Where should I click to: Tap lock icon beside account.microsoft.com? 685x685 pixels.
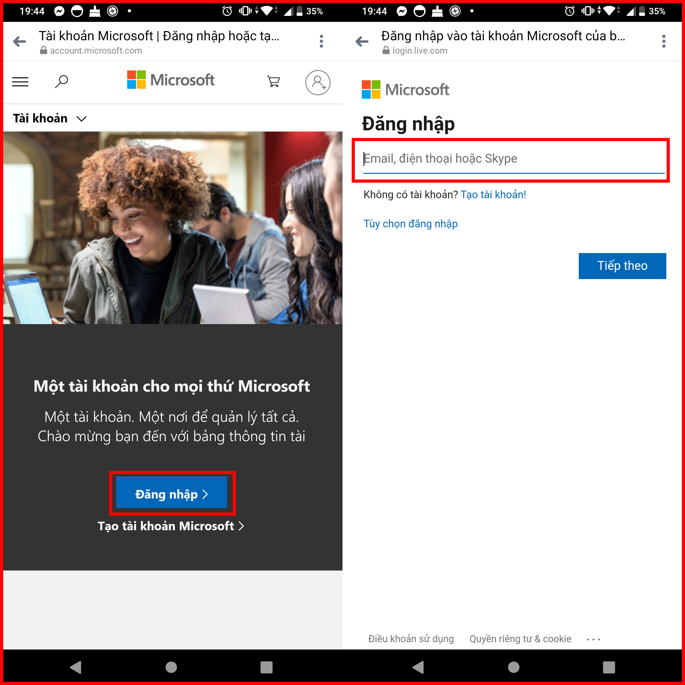coord(44,50)
